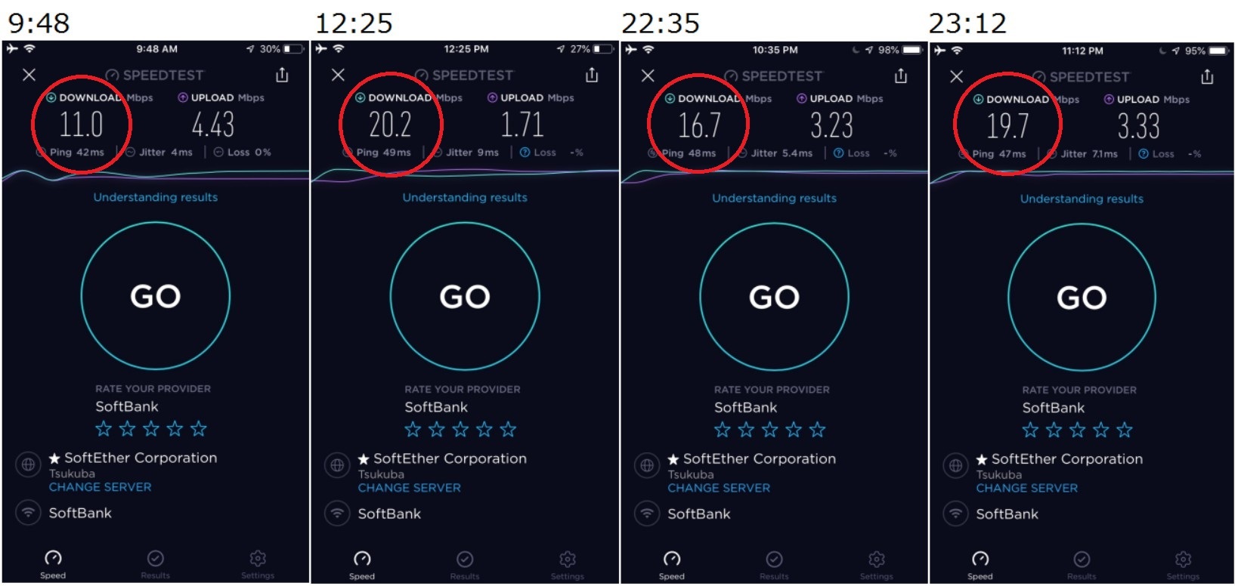Tap Understanding results in 10:35 PM screen
This screenshot has height=586, width=1235.
click(x=774, y=198)
